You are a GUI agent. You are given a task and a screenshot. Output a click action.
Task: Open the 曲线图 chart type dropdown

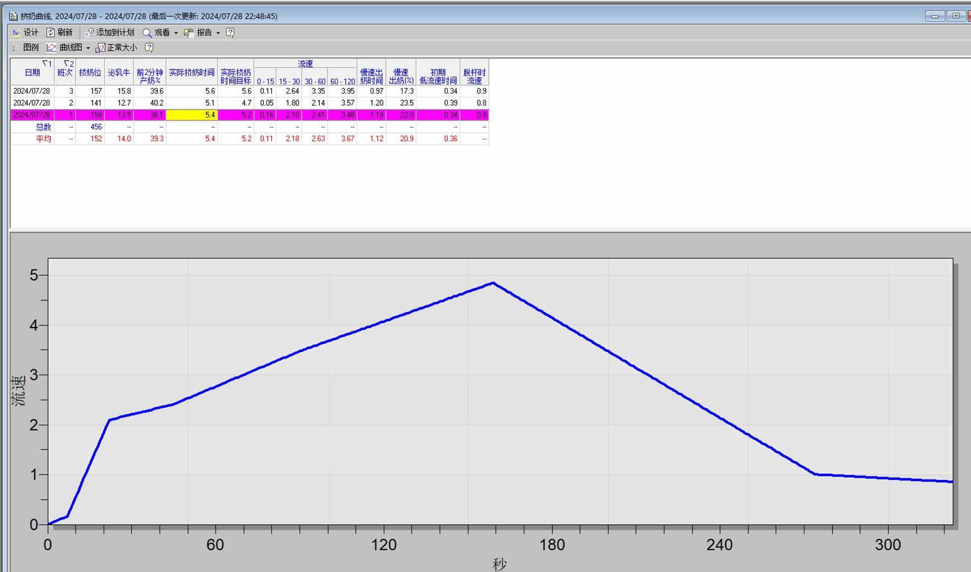(x=88, y=48)
